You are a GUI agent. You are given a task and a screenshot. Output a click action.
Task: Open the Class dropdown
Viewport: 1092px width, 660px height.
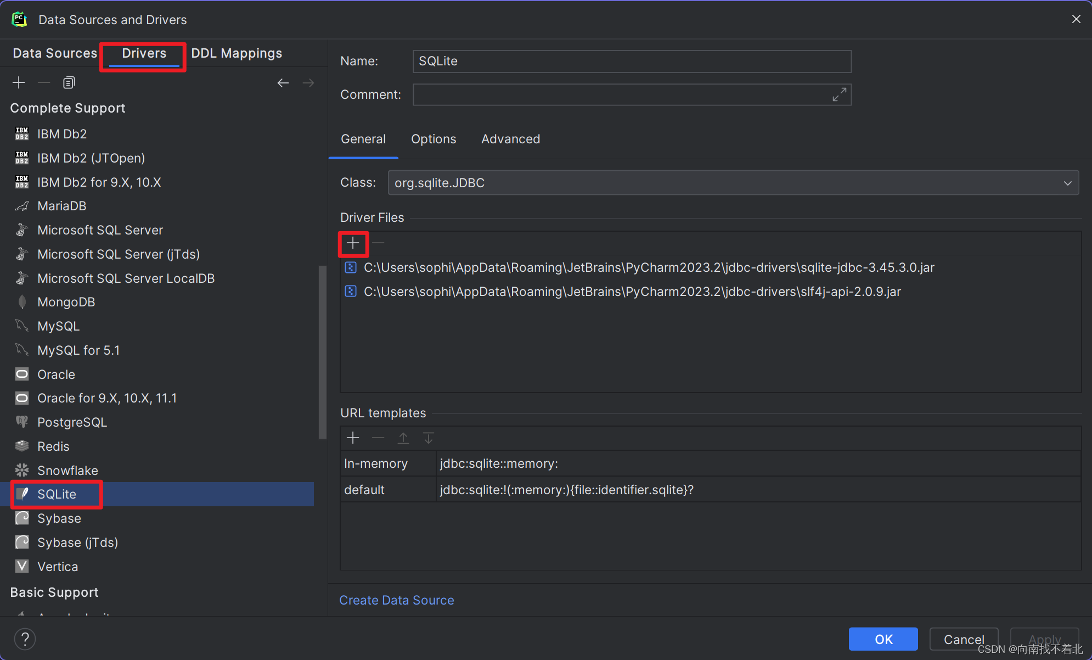coord(1068,182)
